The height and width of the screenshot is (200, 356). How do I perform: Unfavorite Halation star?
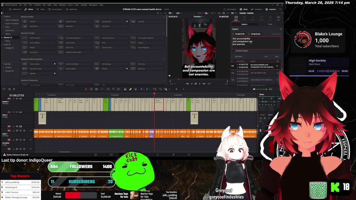127,69
